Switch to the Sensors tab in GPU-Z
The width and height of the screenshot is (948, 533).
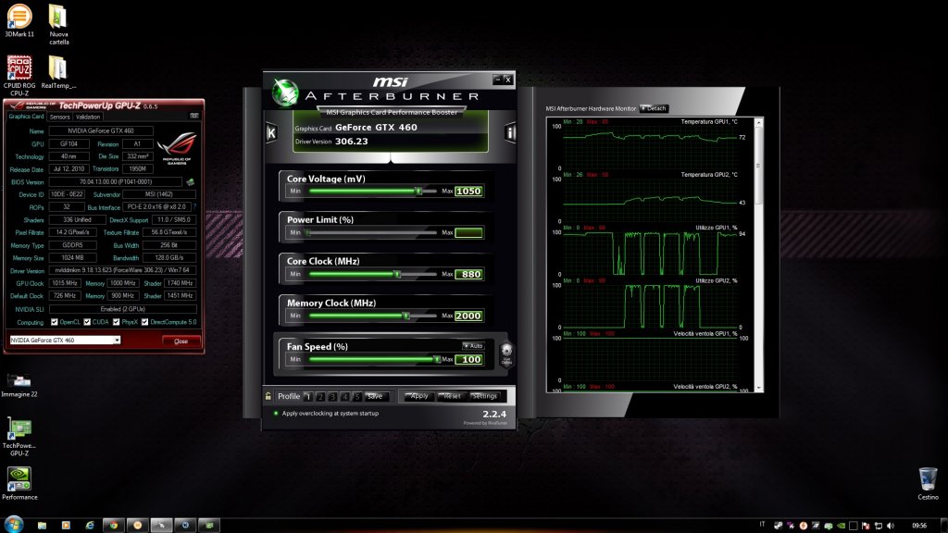pyautogui.click(x=59, y=117)
